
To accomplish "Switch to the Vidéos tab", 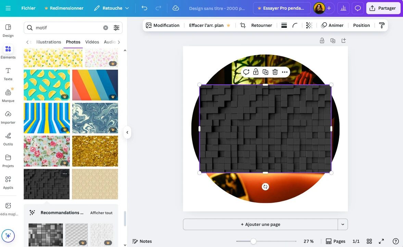I will tap(92, 42).
